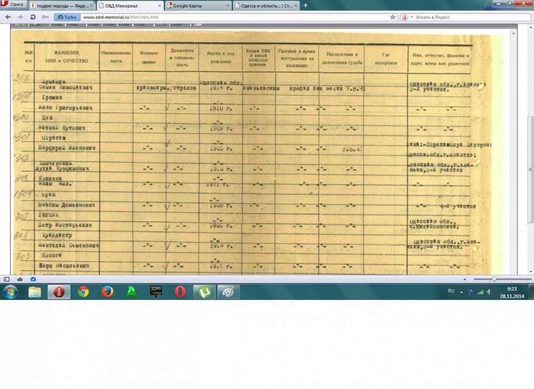Viewport: 534px width, 389px height.
Task: Click the text 'пропал без вести 7.8.41'
Action: (x=327, y=89)
